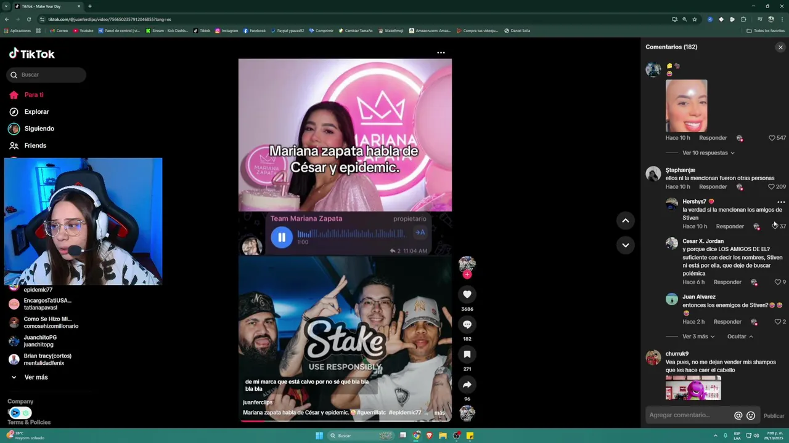Open Stephaenjae's profile avatar
789x443 pixels.
[x=653, y=174]
